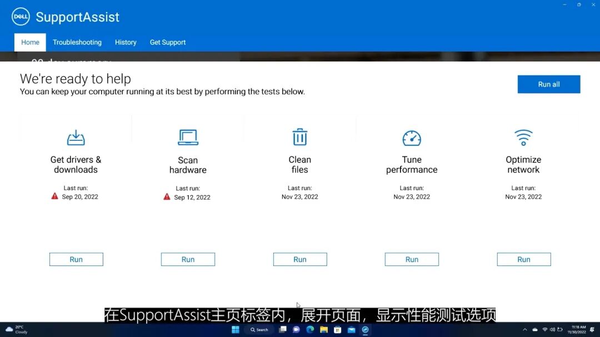Click Optimize network Nov 23, 2022 date
The image size is (600, 337).
[x=523, y=197]
